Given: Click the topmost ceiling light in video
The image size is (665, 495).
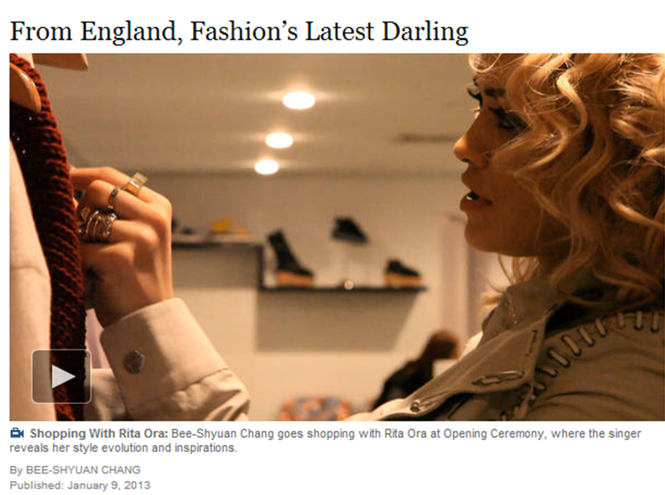Looking at the screenshot, I should (298, 100).
